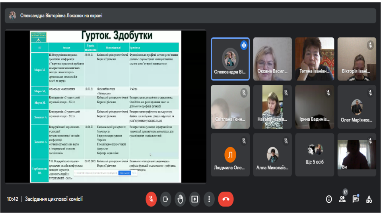The height and width of the screenshot is (213, 381).
Task: Click muted mic icon on your Ви tile
Action: (x=370, y=141)
